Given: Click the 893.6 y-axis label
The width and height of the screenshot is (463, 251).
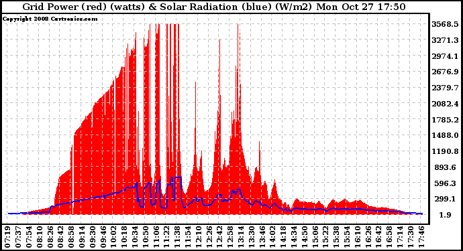Looking at the screenshot, I should click(445, 167).
